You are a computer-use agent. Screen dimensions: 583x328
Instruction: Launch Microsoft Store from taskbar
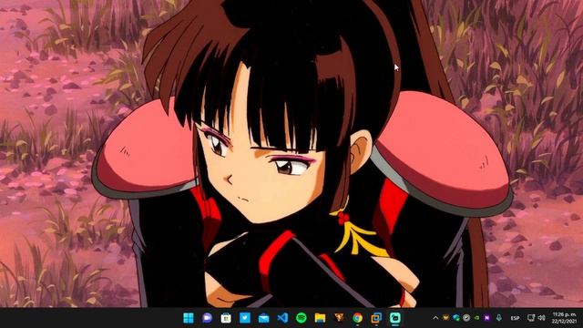tap(226, 318)
